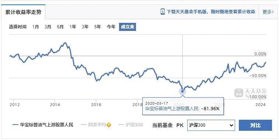Click the -81.96% tooltip value
The image size is (279, 140).
210,109
